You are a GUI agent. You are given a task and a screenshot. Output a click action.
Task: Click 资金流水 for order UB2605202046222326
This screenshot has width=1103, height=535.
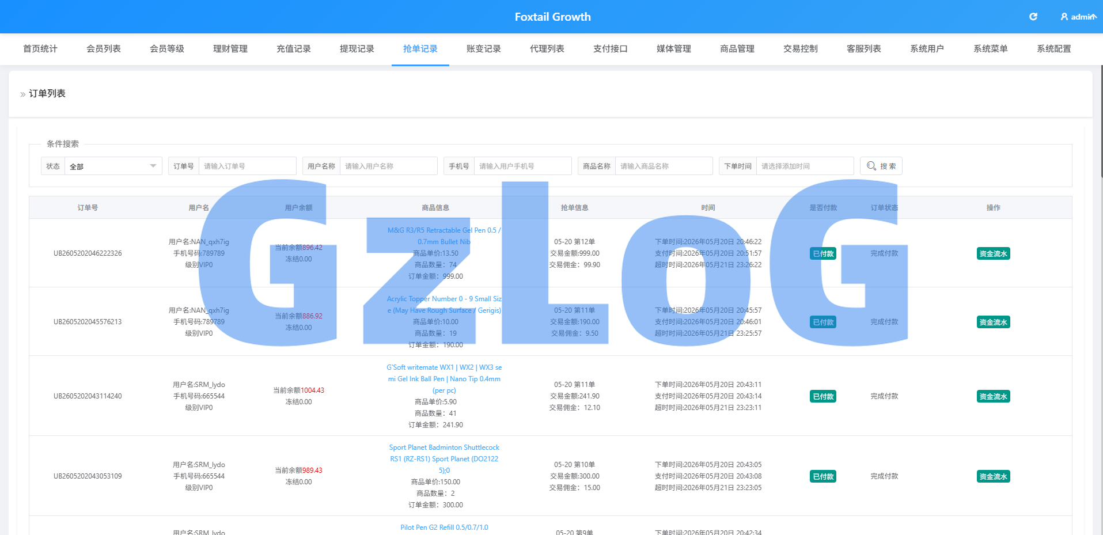click(x=993, y=253)
